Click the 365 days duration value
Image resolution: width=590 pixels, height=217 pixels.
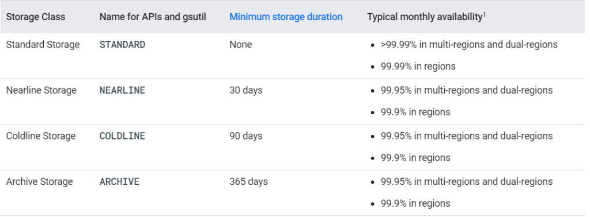pos(249,182)
